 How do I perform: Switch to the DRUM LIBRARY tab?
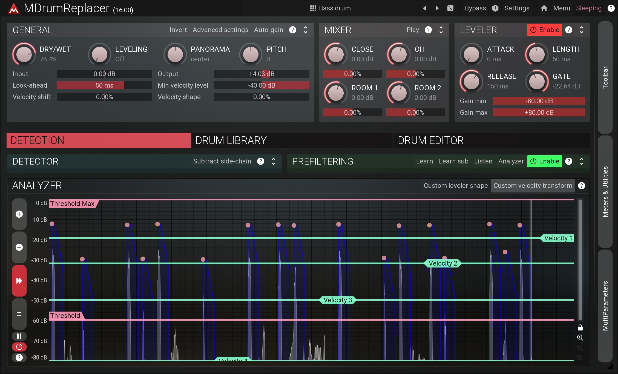pos(292,140)
